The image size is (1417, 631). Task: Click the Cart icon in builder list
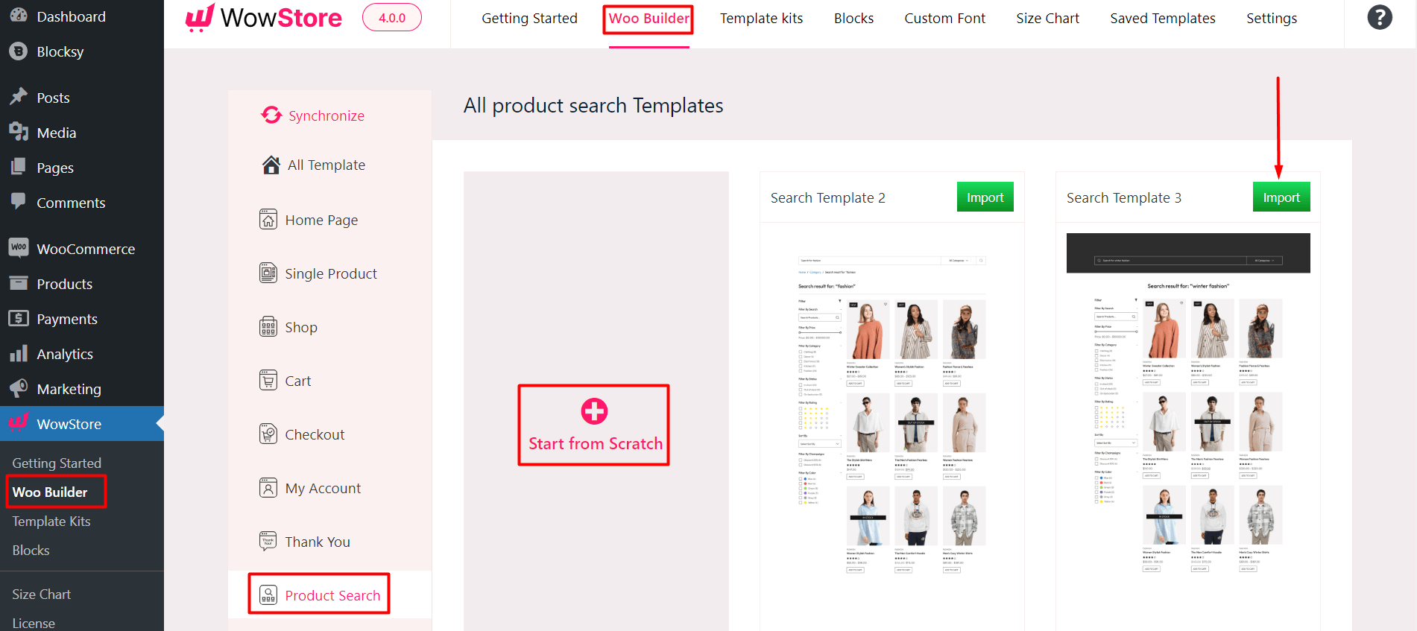point(268,381)
